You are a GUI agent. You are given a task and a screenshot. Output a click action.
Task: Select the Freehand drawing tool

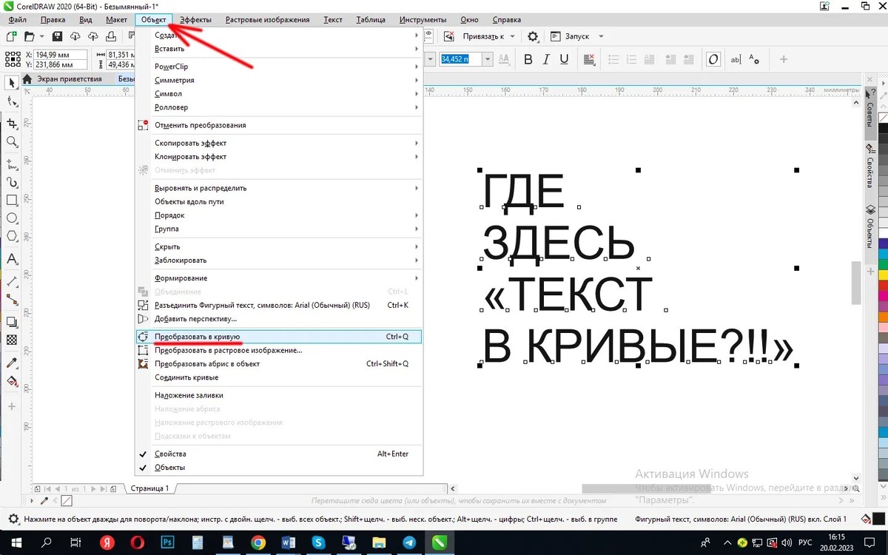(x=12, y=164)
